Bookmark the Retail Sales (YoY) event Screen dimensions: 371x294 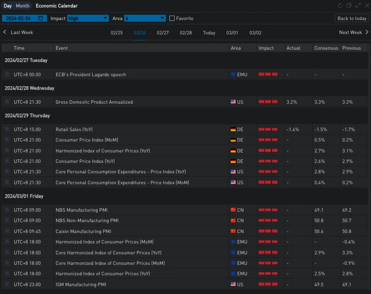click(x=7, y=129)
